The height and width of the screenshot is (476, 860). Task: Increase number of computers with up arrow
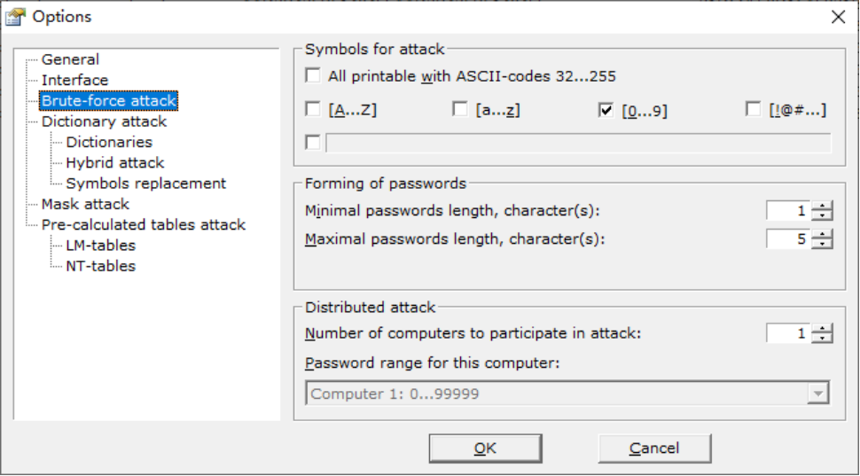point(825,329)
